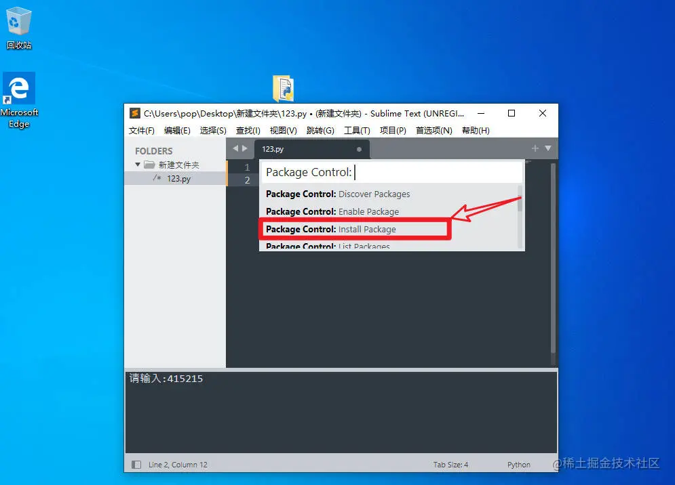Choose Package Control: List Packages

point(388,245)
